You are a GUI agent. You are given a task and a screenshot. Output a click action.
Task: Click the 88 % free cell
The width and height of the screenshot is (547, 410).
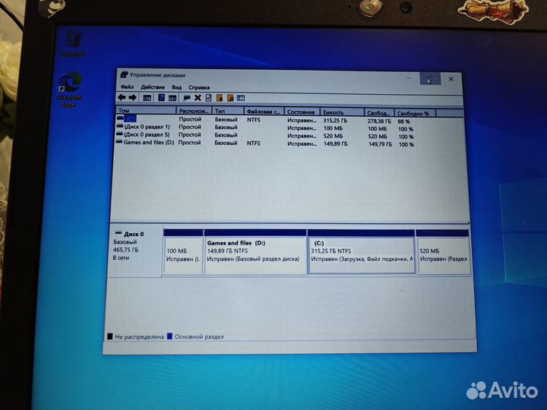[x=403, y=121]
